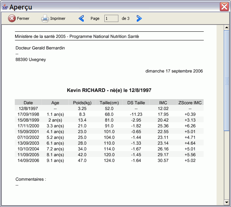Click the date cell 15/08/1999
The height and width of the screenshot is (207, 231).
coord(28,120)
